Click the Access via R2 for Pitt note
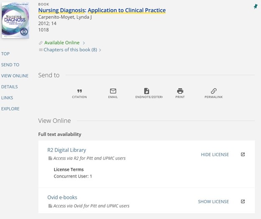The image size is (261, 219). 90,158
